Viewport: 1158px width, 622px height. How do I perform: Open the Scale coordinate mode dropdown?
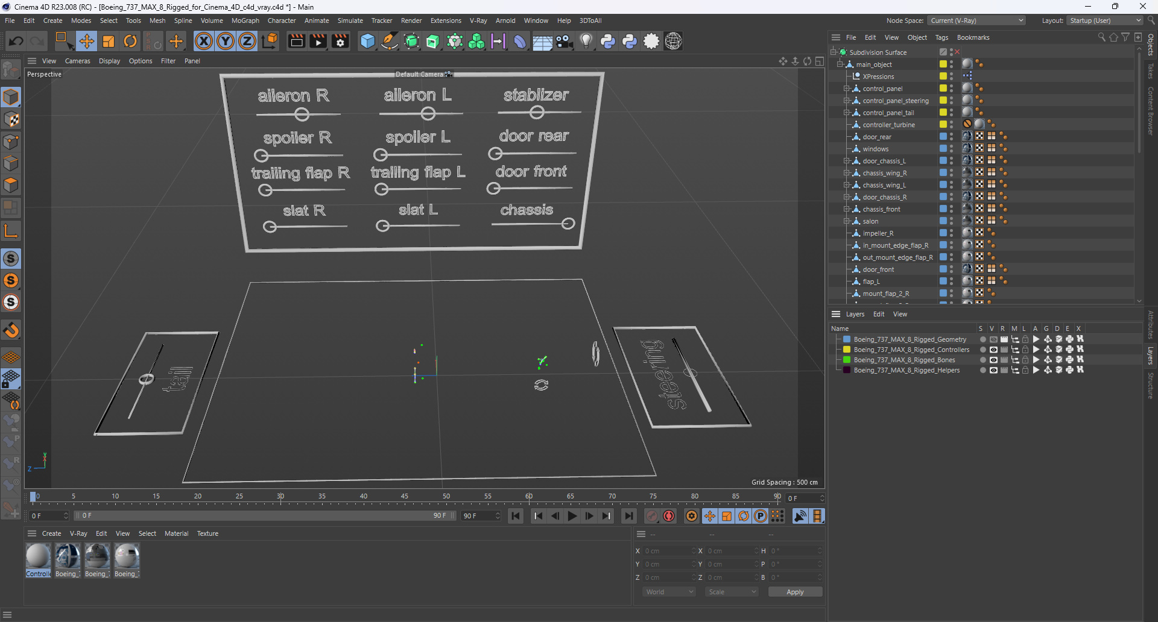pos(732,592)
